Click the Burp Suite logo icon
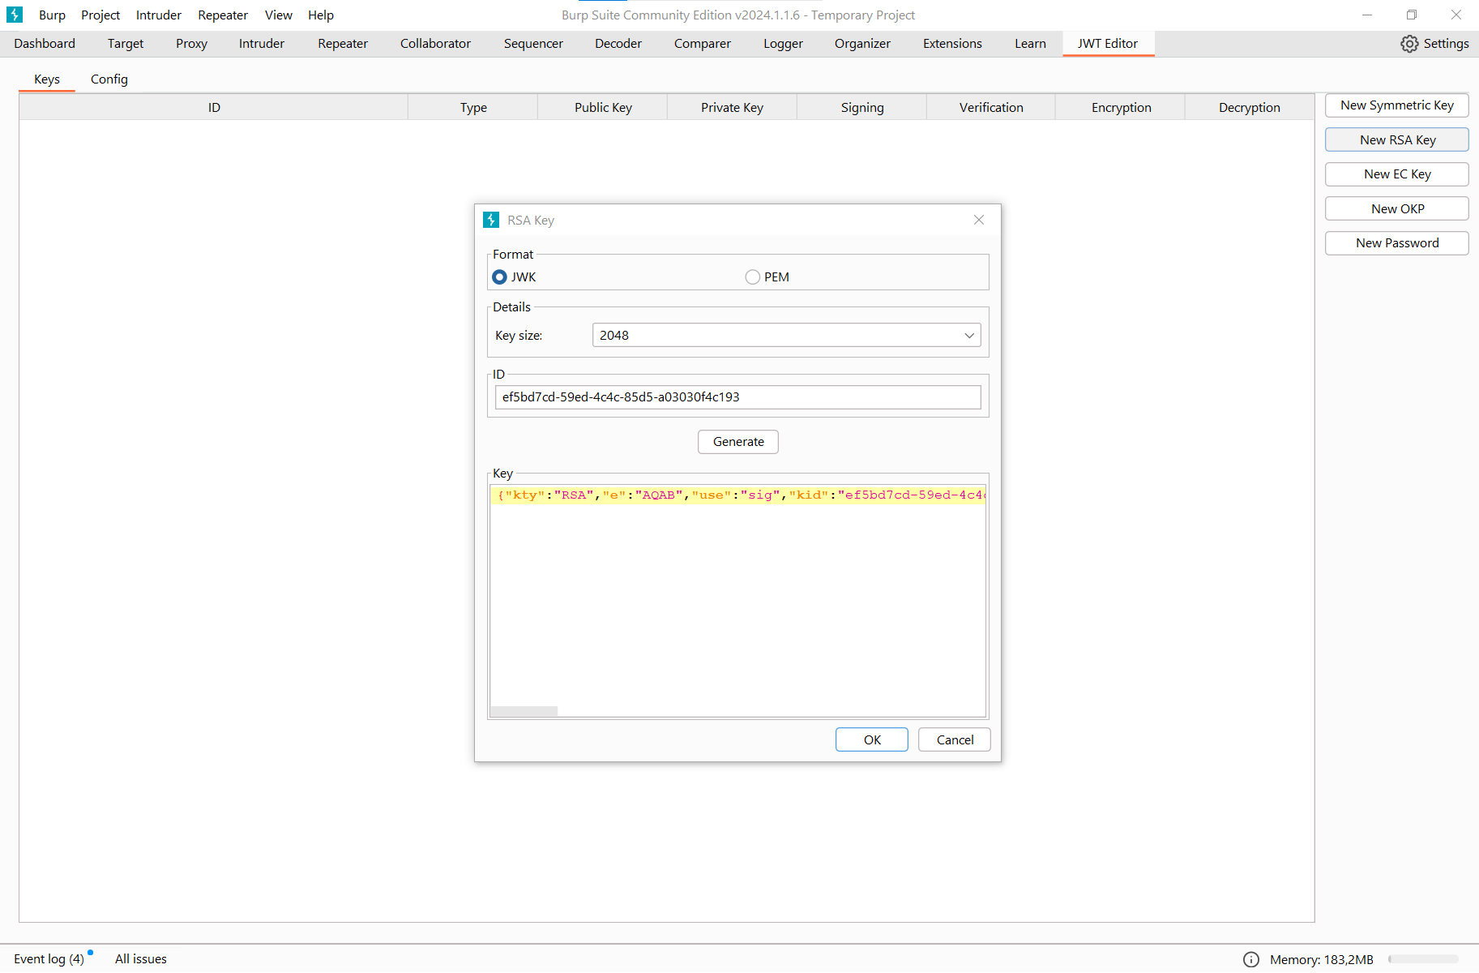1479x973 pixels. [x=15, y=15]
